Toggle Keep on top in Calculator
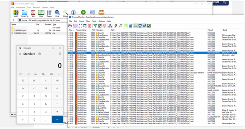 tap(39, 54)
